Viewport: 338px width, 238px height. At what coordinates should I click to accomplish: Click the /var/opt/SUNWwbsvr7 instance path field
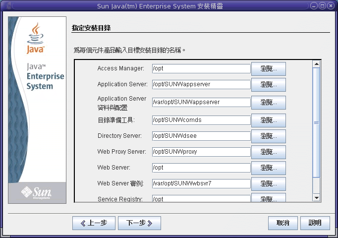(201, 183)
